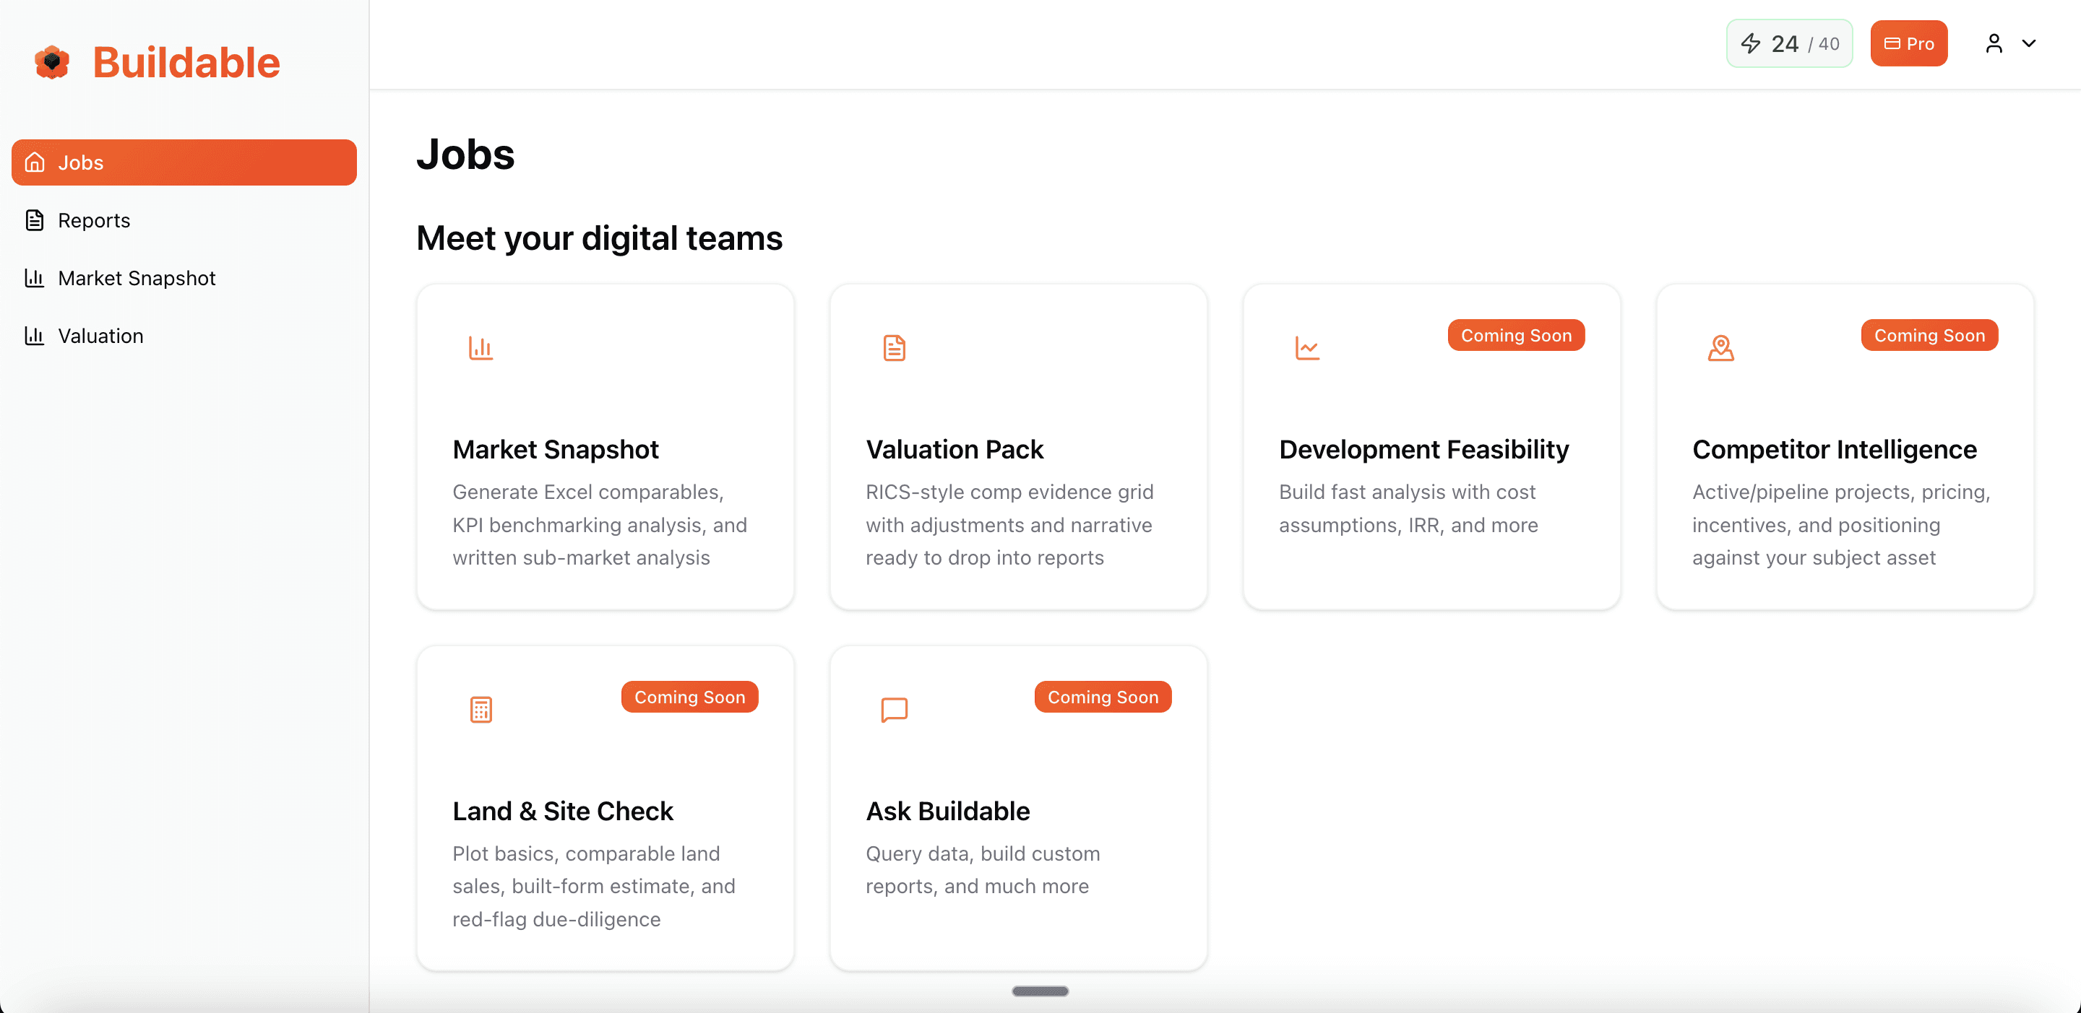Screen dimensions: 2081x1013
Task: Open the Market Snapshot card title
Action: click(556, 450)
